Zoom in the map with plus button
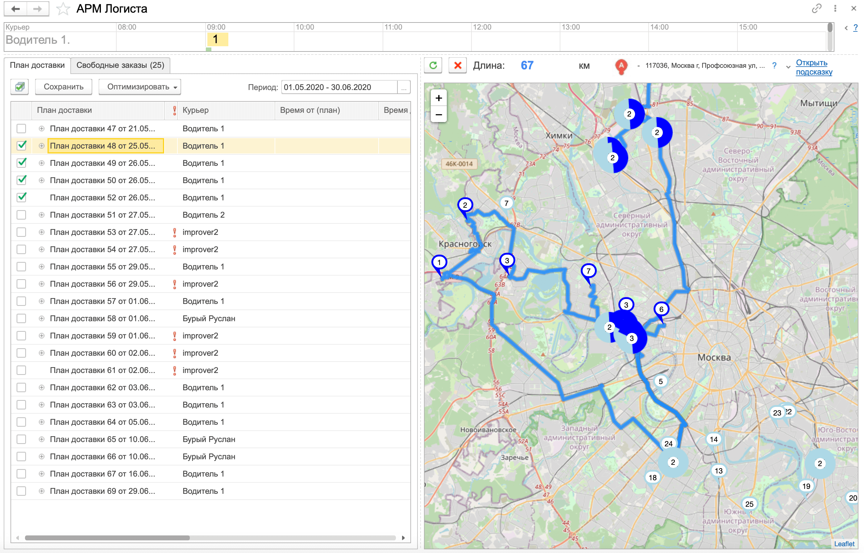This screenshot has height=553, width=864. 438,98
